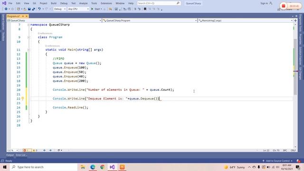Collapse the namespace QueueCSharp block
The width and height of the screenshot is (304, 171).
point(28,25)
